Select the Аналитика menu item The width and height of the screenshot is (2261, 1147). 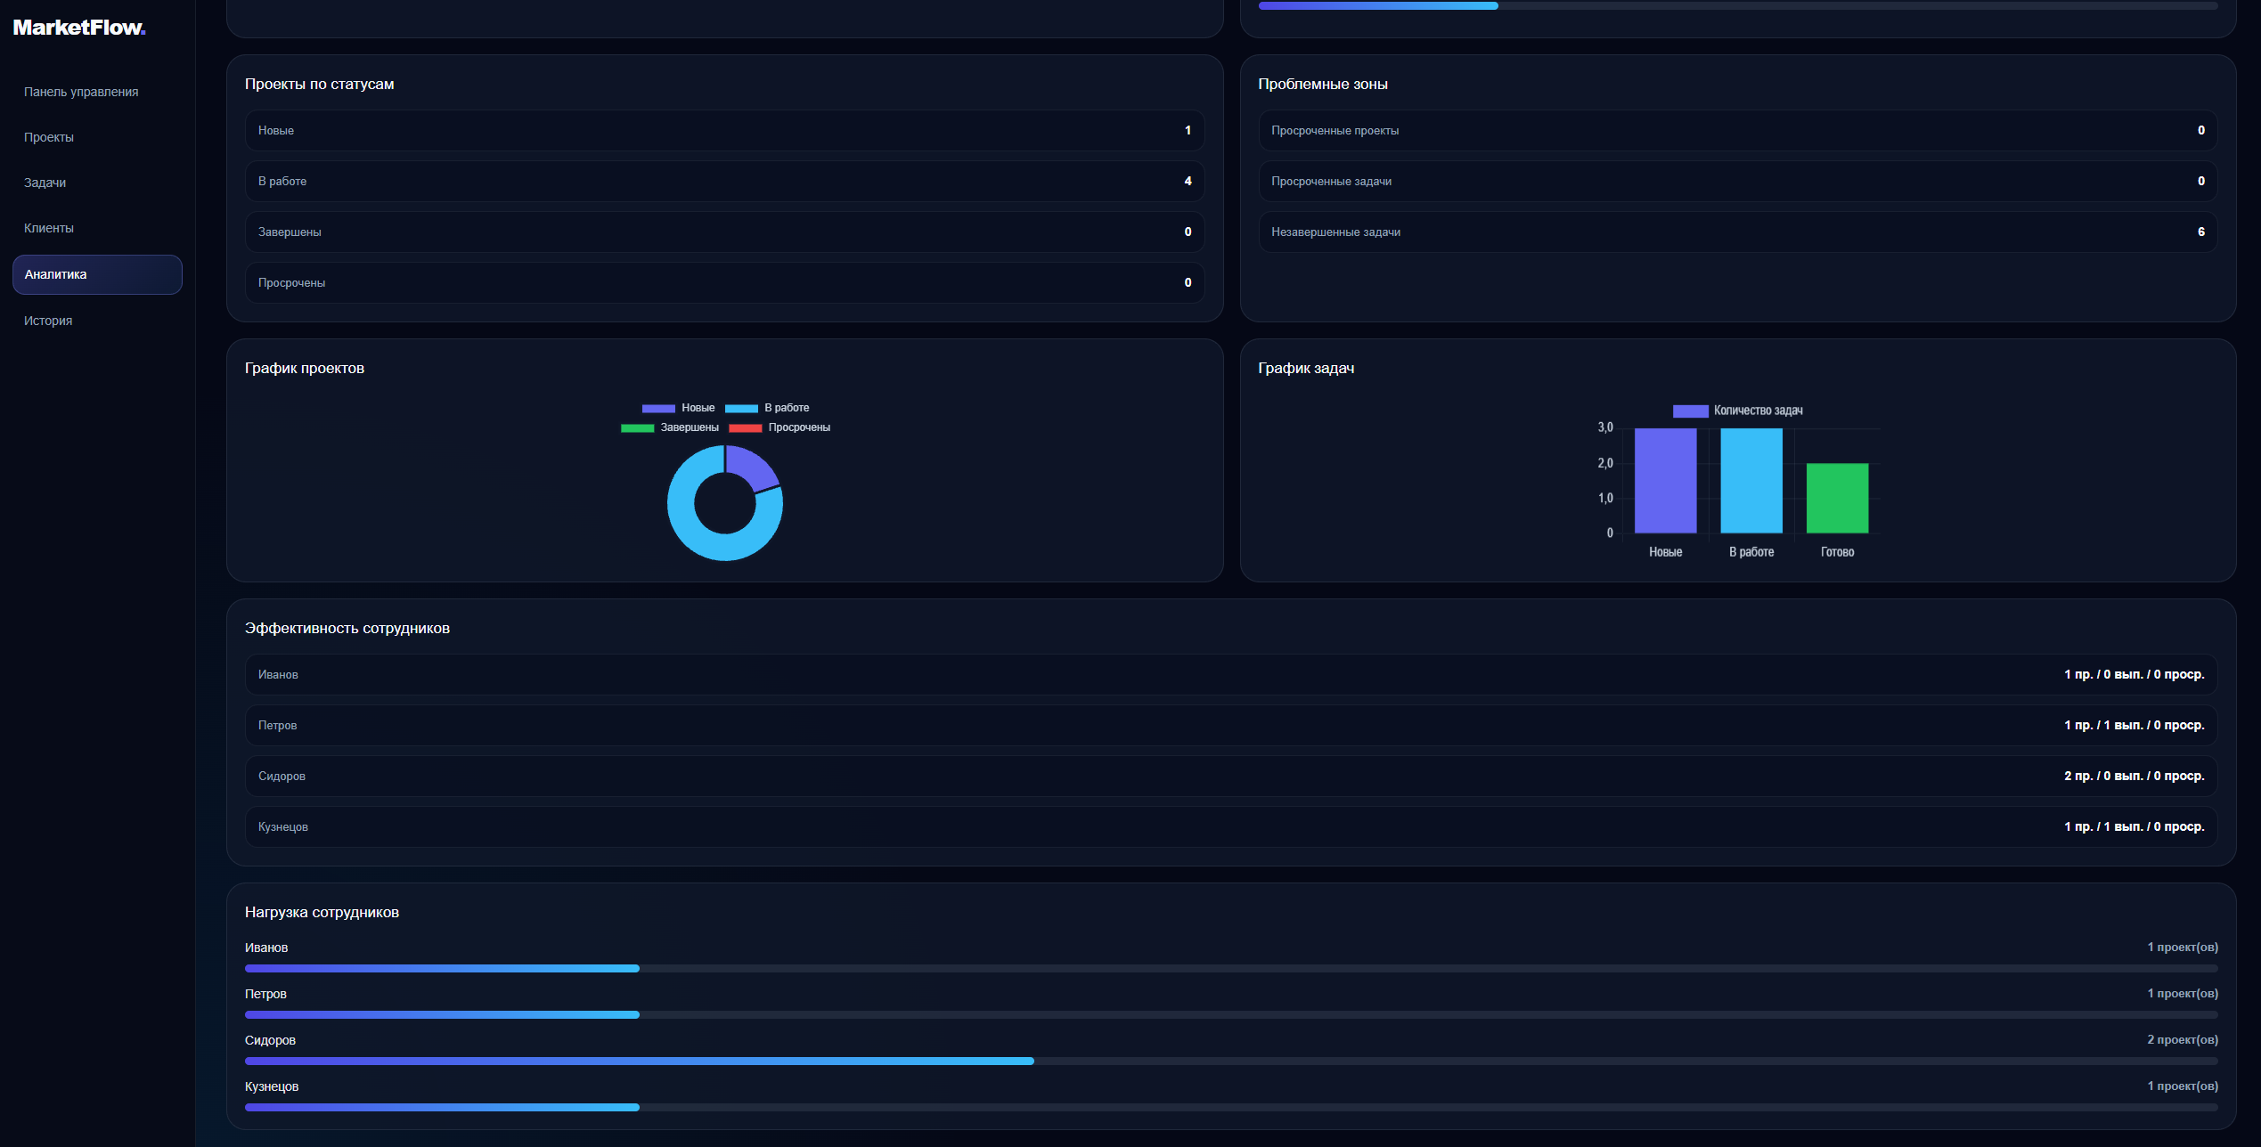pyautogui.click(x=97, y=274)
